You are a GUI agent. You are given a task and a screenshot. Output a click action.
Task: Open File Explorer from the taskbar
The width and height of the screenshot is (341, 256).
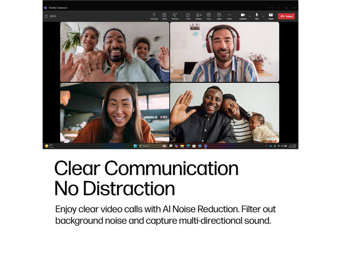coord(182,146)
